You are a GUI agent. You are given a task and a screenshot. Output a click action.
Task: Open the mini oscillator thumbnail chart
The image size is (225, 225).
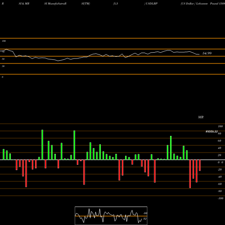[111, 216]
